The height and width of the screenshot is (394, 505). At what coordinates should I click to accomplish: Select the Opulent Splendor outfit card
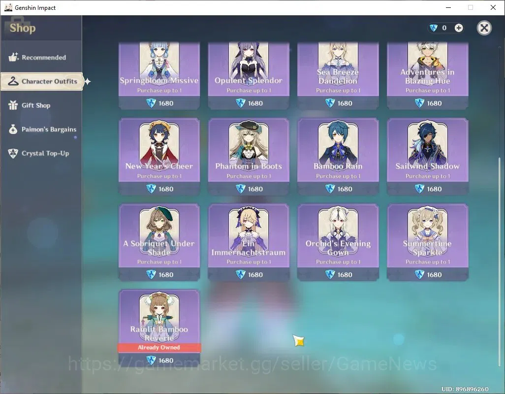[249, 75]
